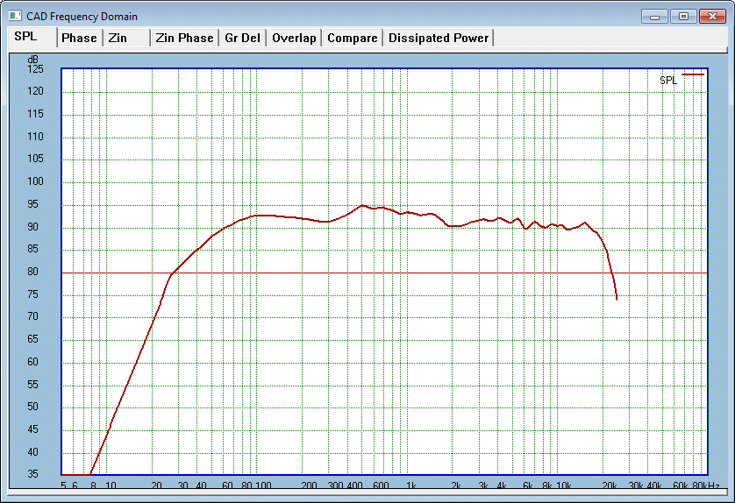Maximize the CAD Frequency Domain window

click(x=683, y=17)
